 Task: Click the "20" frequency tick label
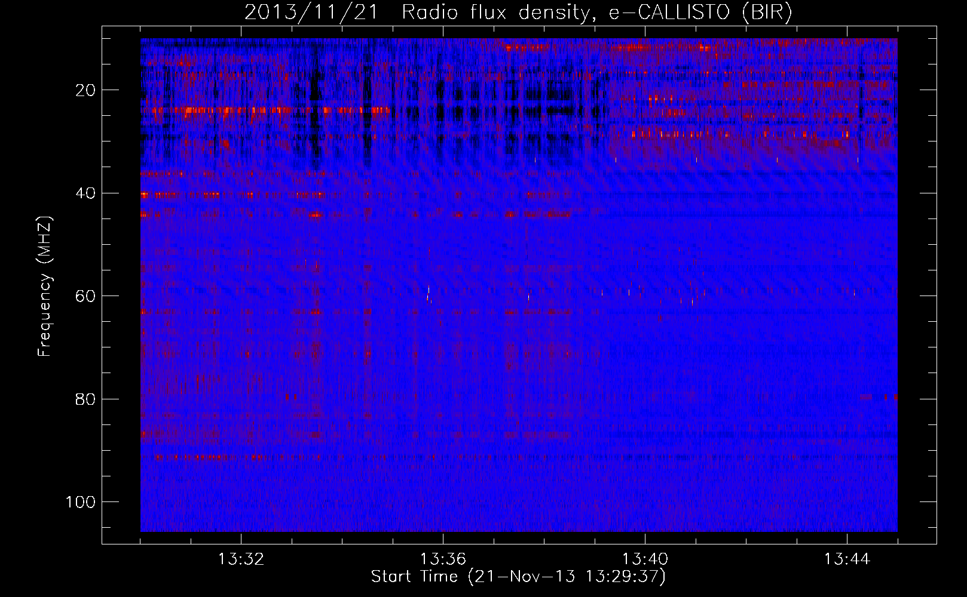point(86,90)
